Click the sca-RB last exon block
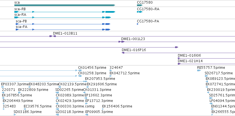 tap(110, 12)
